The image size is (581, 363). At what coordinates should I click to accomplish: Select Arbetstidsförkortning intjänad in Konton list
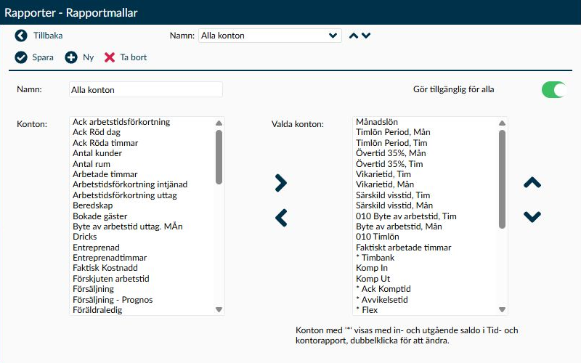coord(130,184)
